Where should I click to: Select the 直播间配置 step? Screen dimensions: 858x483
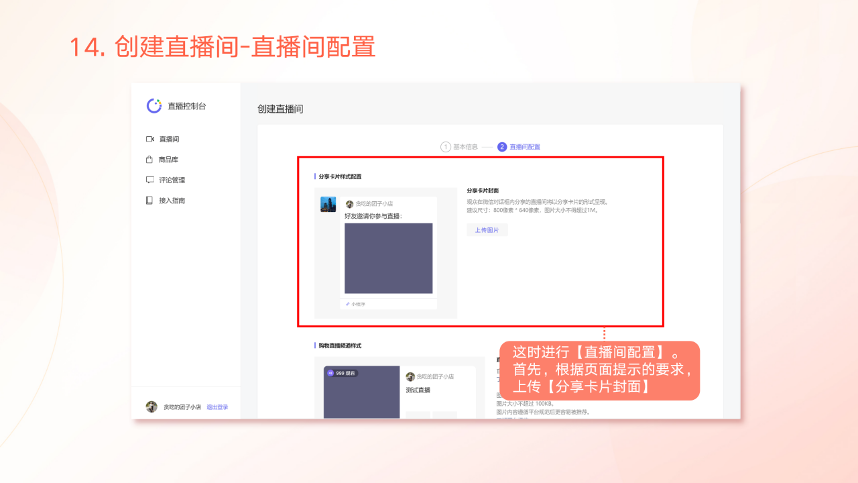525,147
